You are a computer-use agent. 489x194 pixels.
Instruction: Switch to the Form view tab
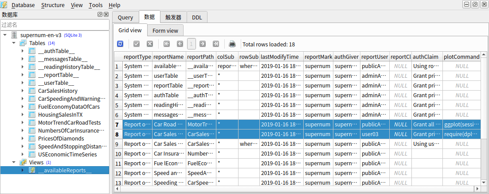(165, 30)
